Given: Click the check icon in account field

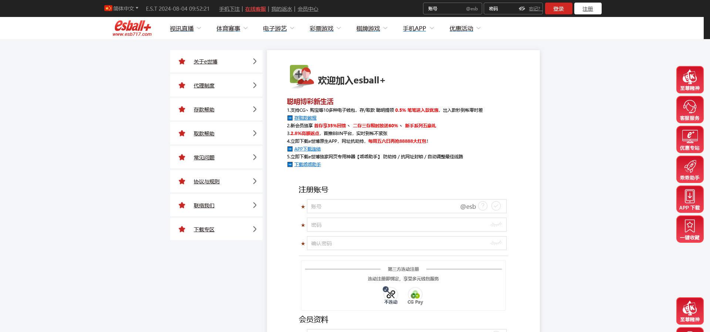Looking at the screenshot, I should coord(496,206).
